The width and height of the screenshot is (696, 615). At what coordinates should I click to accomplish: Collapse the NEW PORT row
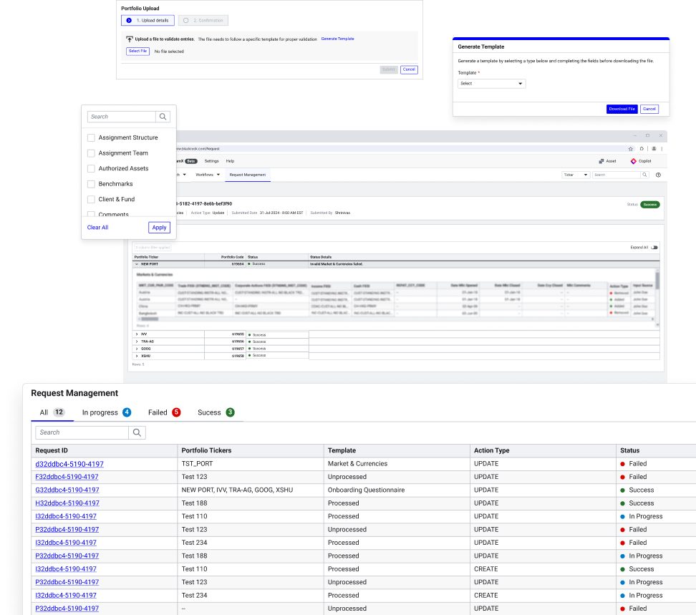[137, 264]
